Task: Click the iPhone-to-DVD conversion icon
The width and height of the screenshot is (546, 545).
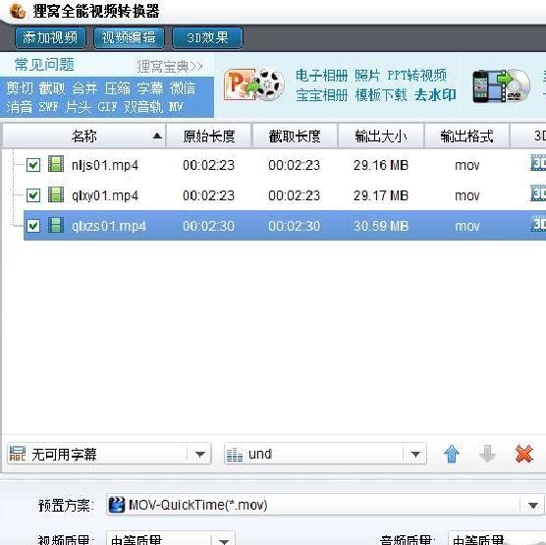Action: [501, 85]
